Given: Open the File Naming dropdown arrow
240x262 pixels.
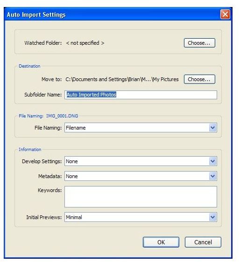Looking at the screenshot, I should click(213, 128).
